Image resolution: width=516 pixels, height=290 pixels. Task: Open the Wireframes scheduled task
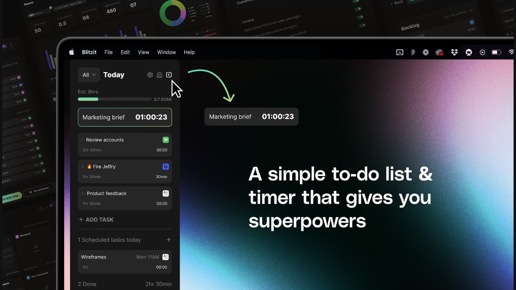(x=125, y=262)
